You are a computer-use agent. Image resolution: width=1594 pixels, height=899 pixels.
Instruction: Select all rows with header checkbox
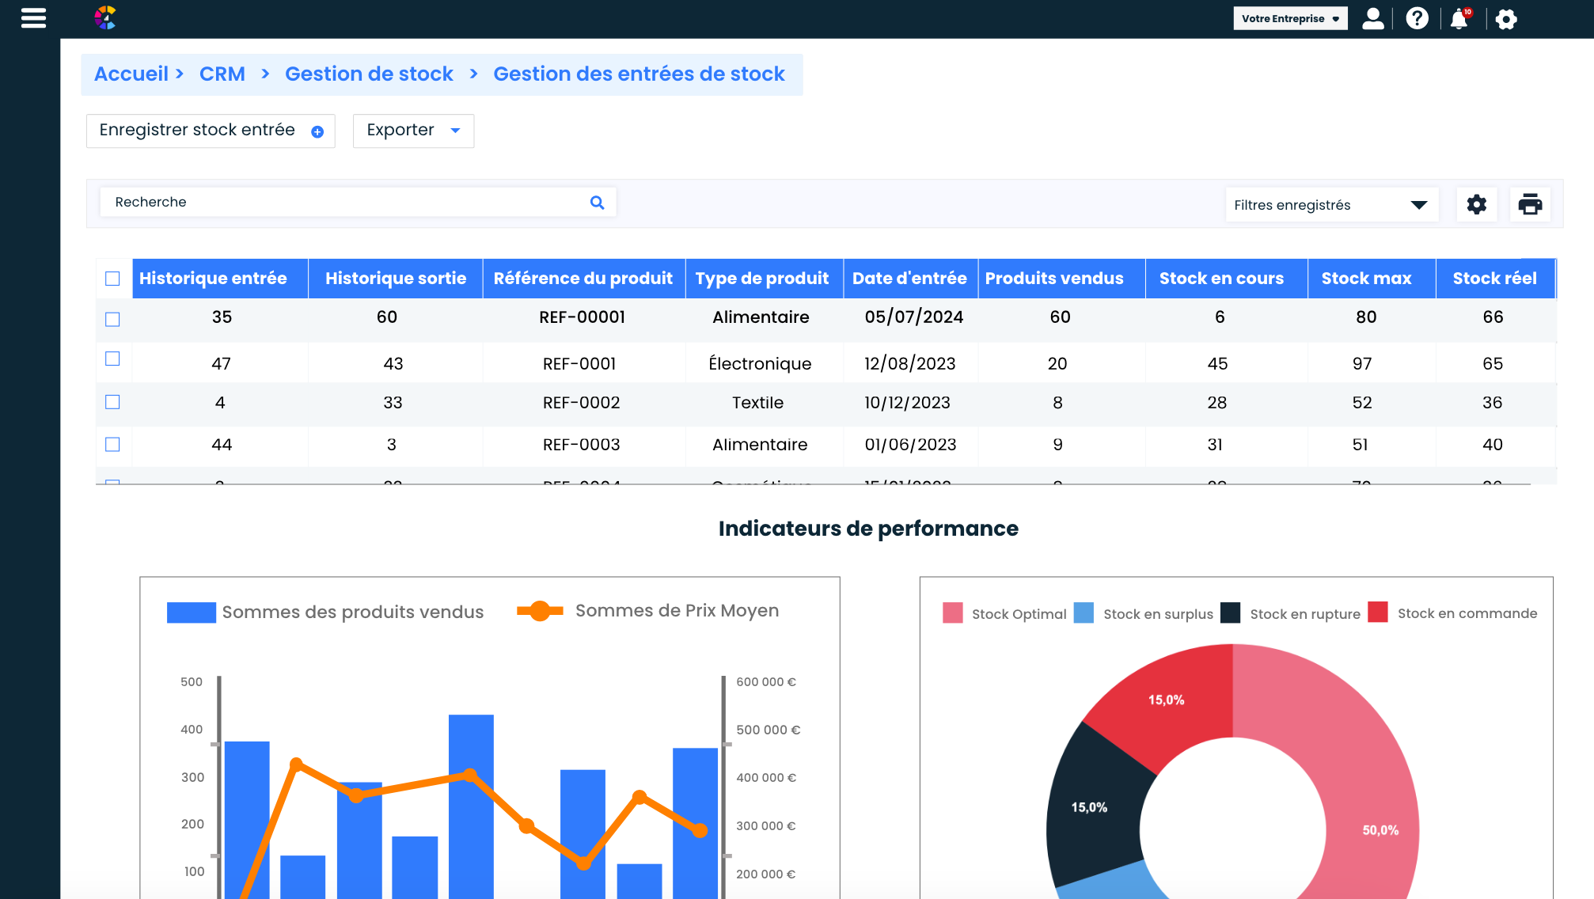112,279
